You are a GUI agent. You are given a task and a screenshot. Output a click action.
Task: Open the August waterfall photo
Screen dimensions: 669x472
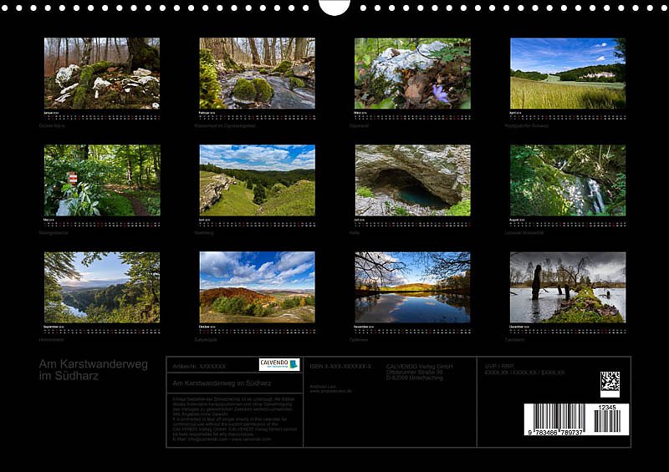[568, 180]
